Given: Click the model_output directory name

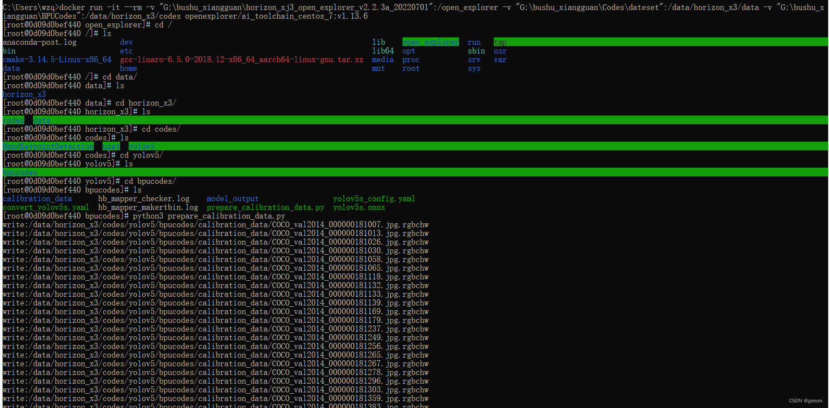Looking at the screenshot, I should pyautogui.click(x=233, y=199).
